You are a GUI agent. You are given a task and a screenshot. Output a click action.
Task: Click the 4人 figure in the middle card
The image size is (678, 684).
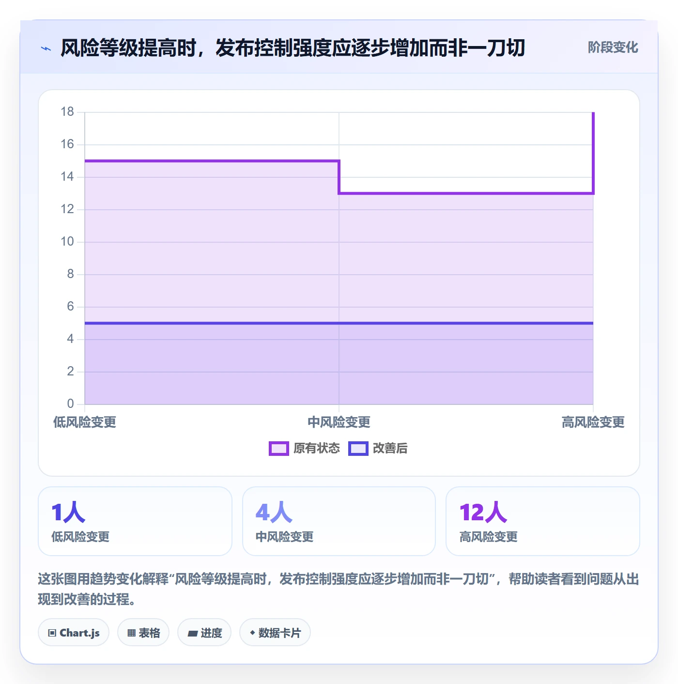(x=274, y=513)
